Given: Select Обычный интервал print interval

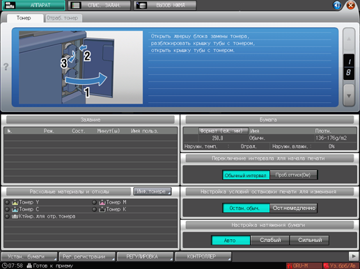Looking at the screenshot, I should (x=246, y=175).
